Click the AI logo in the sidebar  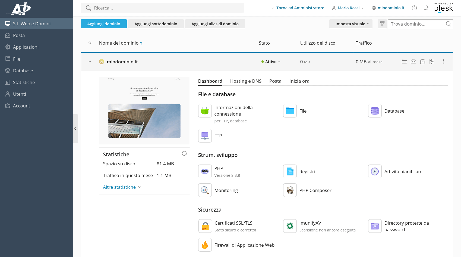18,8
